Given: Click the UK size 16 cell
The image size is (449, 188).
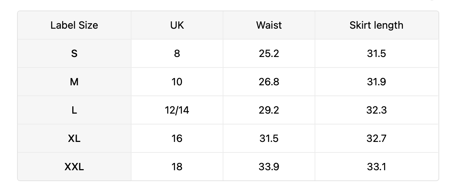Looking at the screenshot, I should 177,138.
